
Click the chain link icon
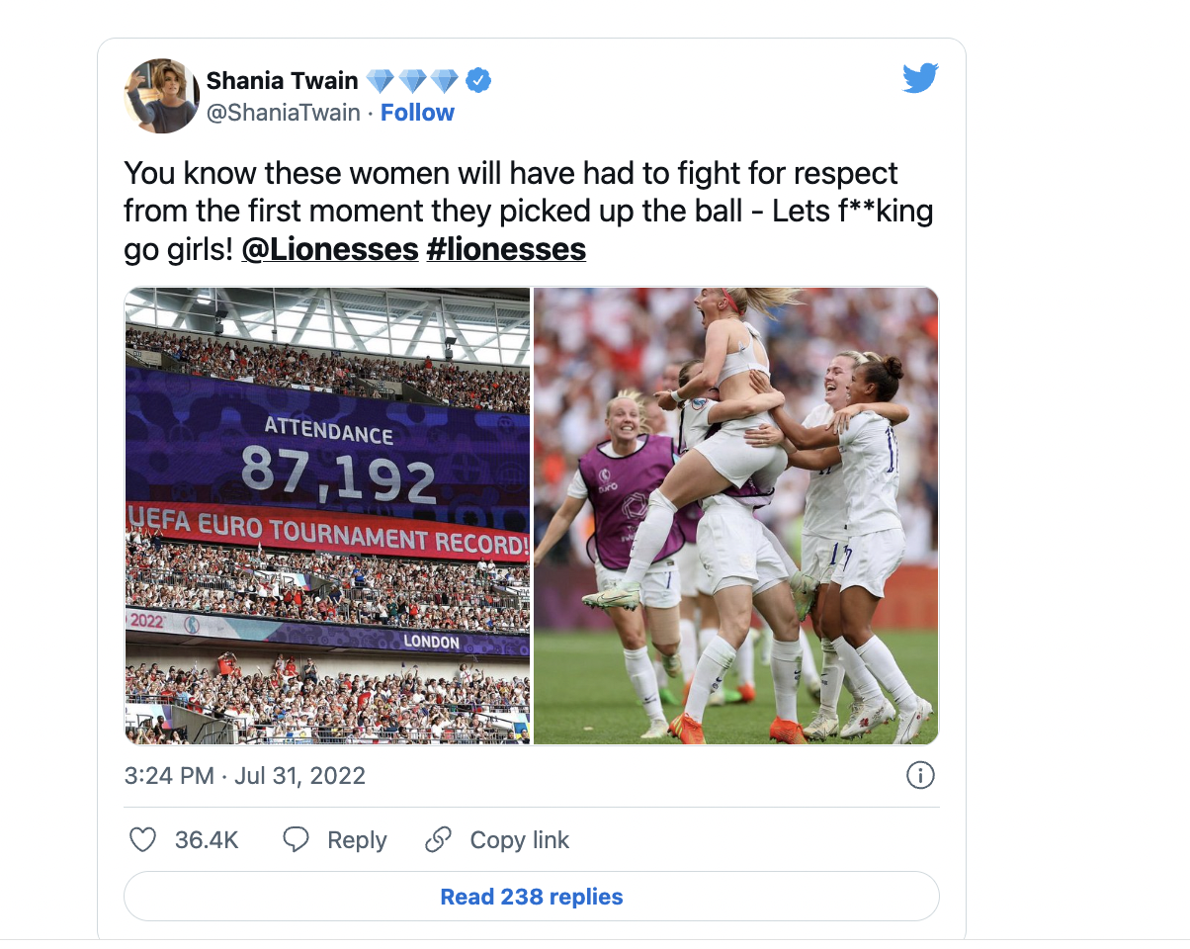pos(438,840)
